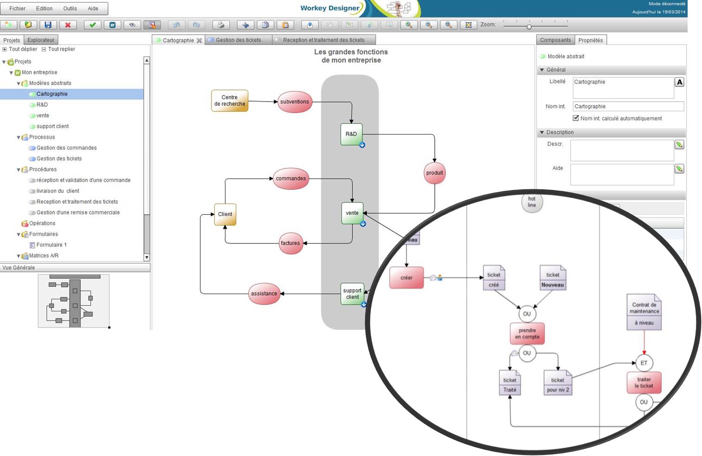The height and width of the screenshot is (456, 702).
Task: Select 'R&D' in the project tree
Action: pyautogui.click(x=42, y=105)
